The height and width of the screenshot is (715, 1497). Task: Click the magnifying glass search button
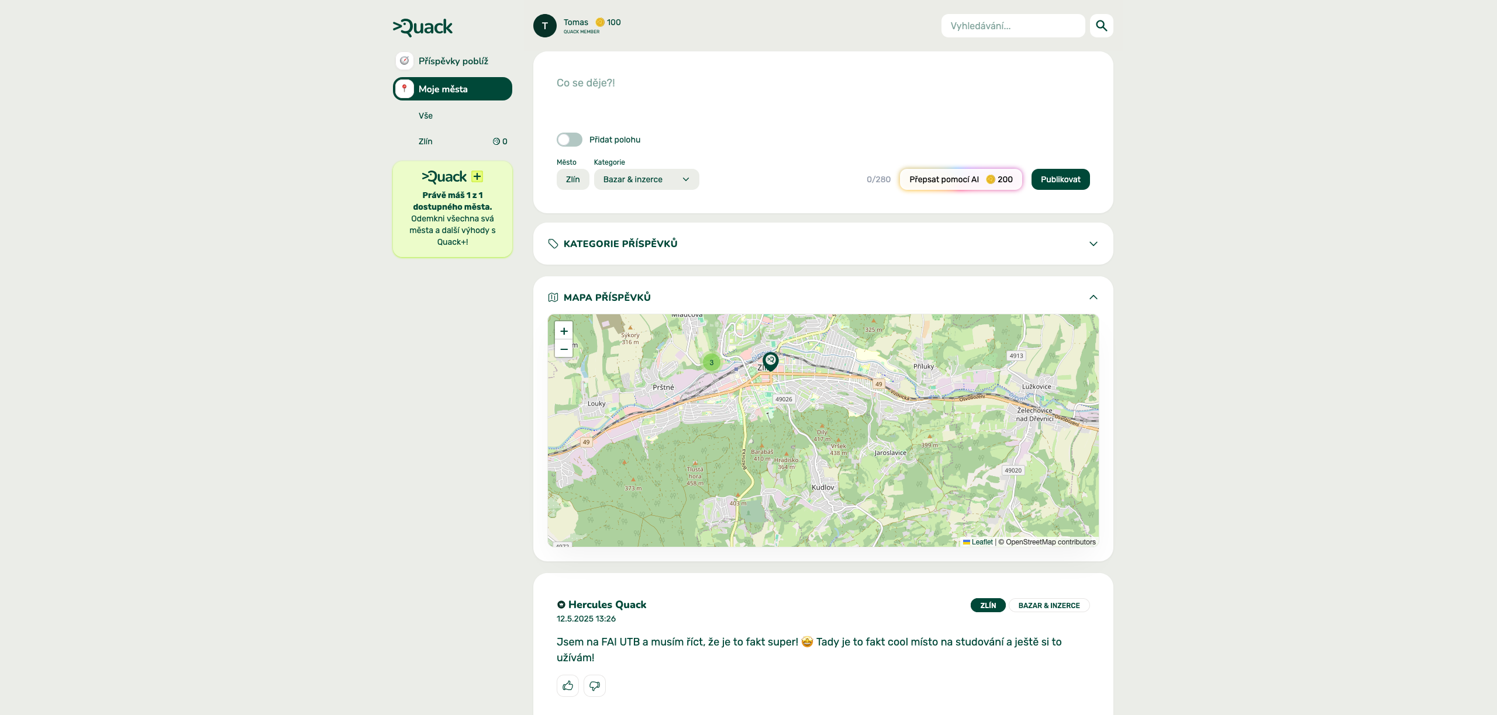tap(1101, 26)
